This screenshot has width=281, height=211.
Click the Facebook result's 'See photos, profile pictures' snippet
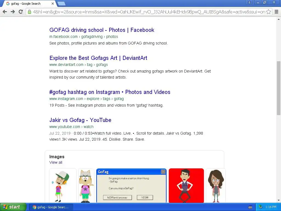point(109,43)
